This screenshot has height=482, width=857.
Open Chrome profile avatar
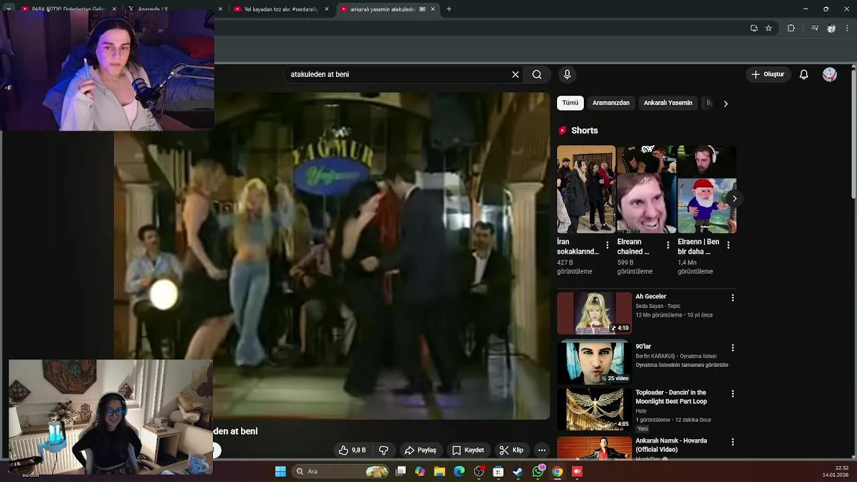pyautogui.click(x=831, y=28)
